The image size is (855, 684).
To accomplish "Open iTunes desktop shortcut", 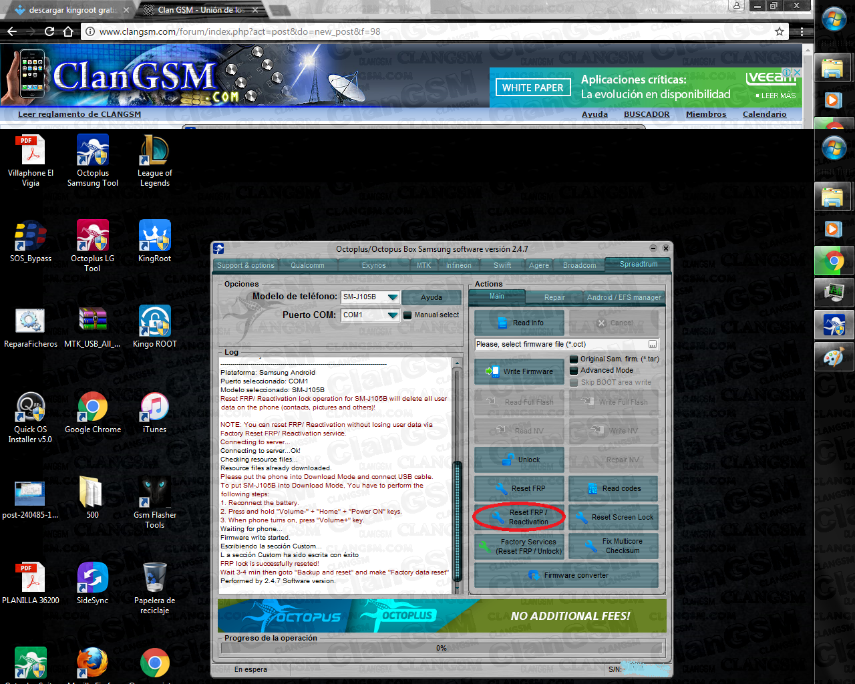I will [x=154, y=412].
